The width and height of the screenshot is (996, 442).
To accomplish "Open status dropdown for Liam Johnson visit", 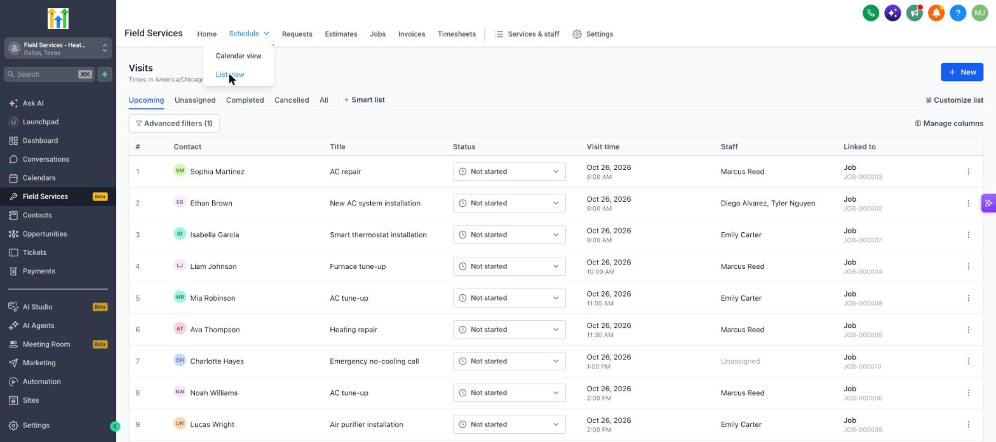I will click(x=509, y=266).
